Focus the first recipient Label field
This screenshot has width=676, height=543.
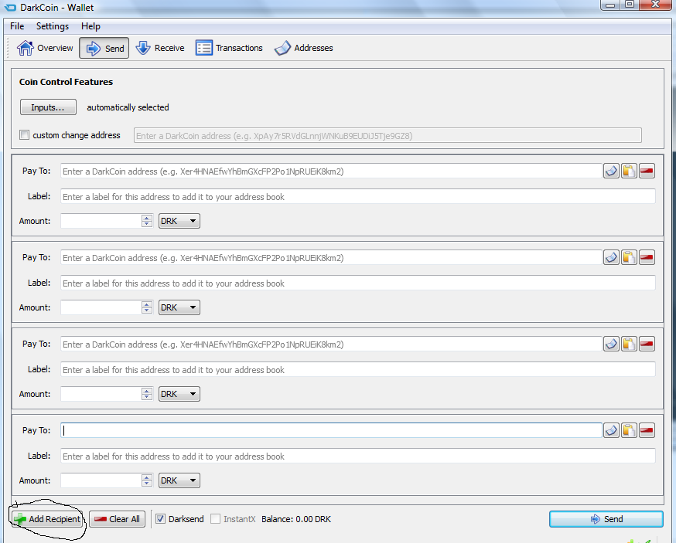[x=358, y=197]
